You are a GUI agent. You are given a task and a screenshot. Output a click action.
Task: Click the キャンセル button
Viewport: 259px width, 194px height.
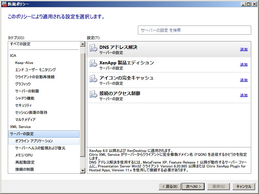coord(243,187)
